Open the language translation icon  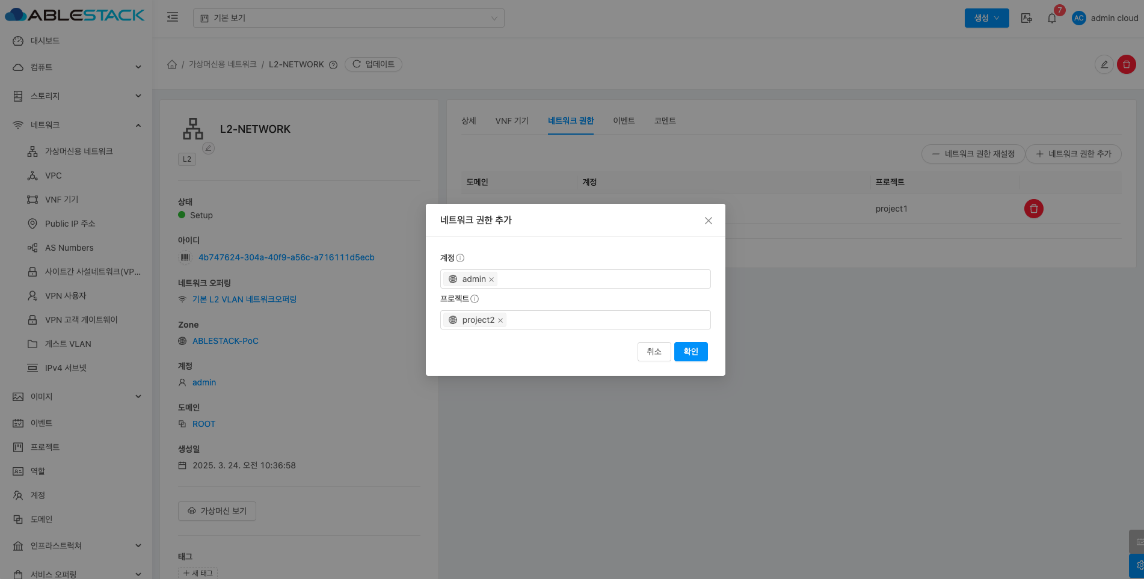pos(1027,18)
